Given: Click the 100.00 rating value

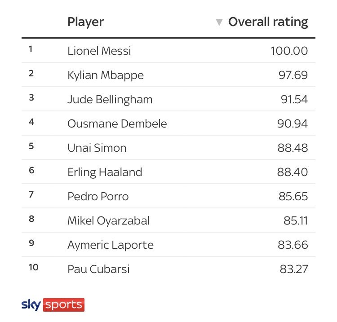Looking at the screenshot, I should pyautogui.click(x=289, y=51).
